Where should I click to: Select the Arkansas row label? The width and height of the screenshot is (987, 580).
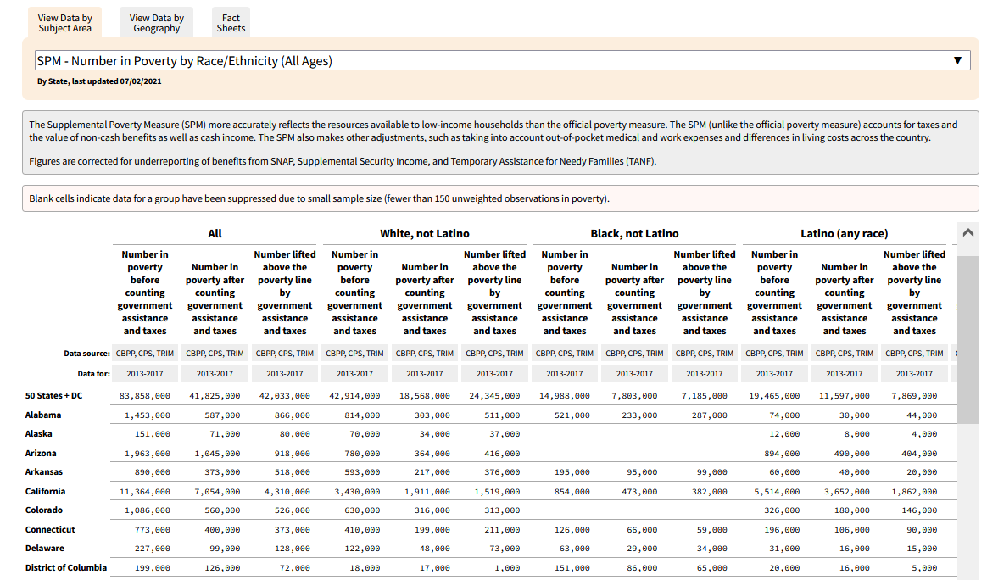(x=44, y=472)
